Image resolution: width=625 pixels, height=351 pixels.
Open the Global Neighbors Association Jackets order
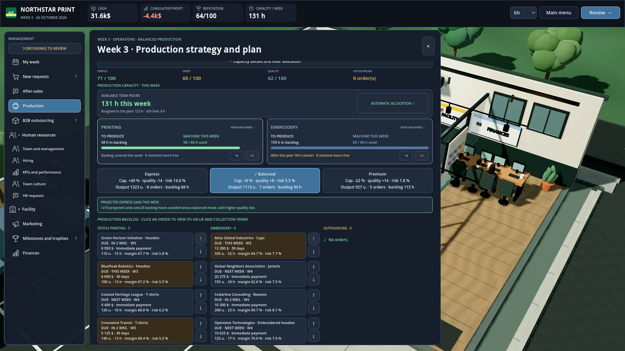(258, 274)
